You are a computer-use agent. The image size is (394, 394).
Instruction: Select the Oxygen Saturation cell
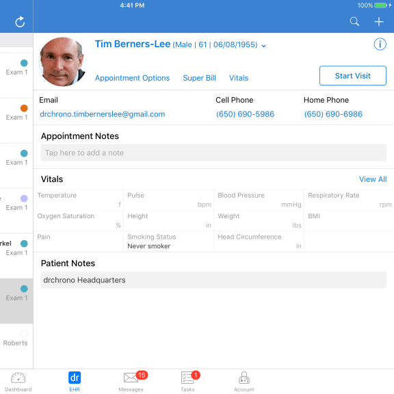pos(79,221)
